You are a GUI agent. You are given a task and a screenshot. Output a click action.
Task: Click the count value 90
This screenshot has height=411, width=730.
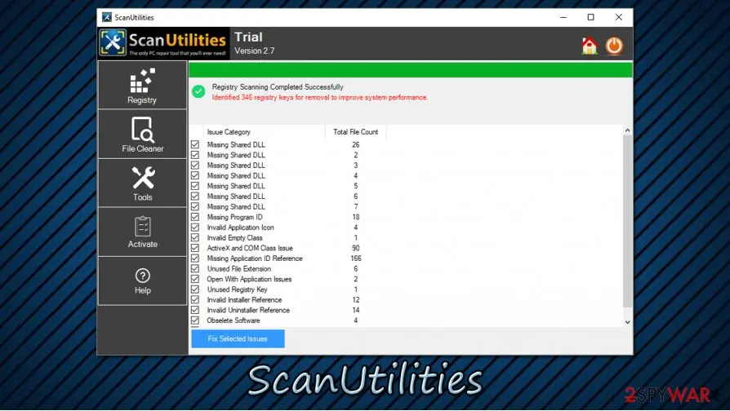pos(356,248)
